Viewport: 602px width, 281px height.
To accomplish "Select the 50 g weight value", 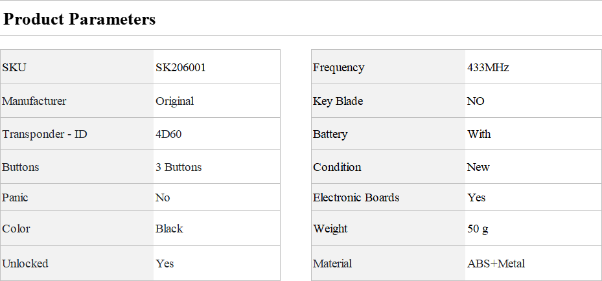I will 478,229.
